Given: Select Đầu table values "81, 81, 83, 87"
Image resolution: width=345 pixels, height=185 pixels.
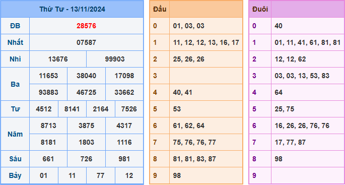Looking at the screenshot, I should 194,159.
